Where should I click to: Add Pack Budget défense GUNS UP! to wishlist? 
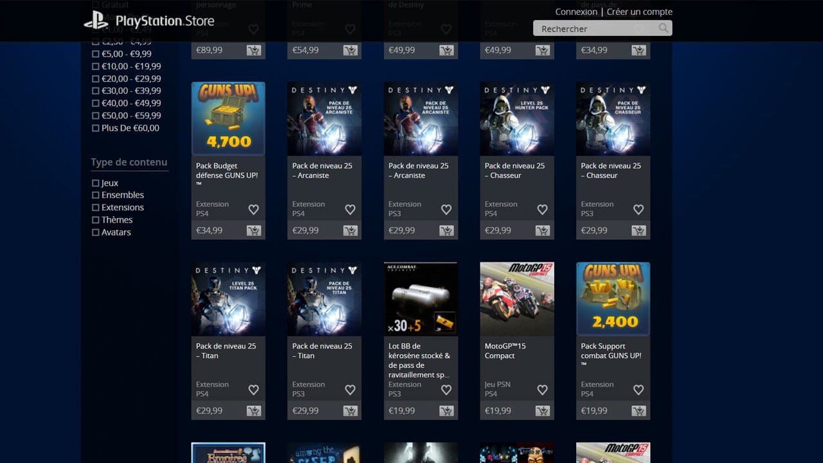(253, 210)
